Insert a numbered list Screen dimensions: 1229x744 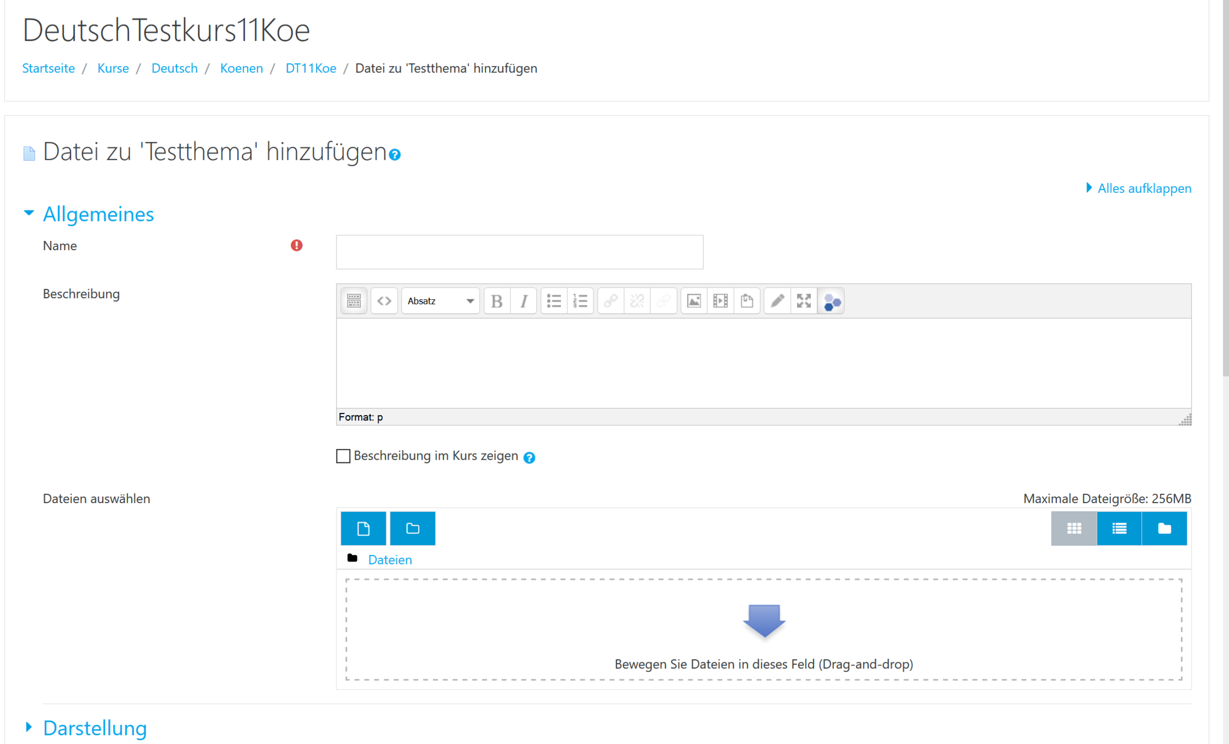(x=580, y=301)
